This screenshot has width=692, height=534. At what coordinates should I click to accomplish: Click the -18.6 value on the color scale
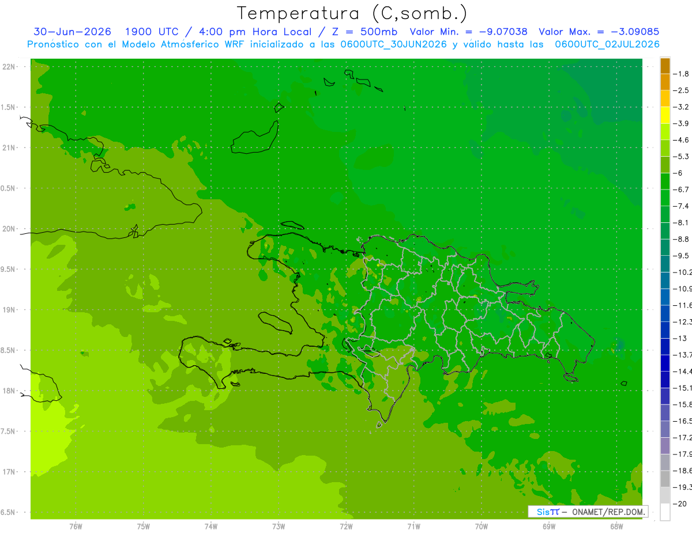683,471
